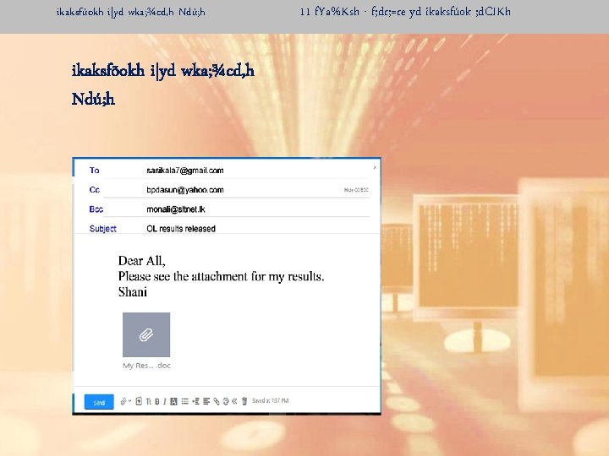Increase indent of text
The width and height of the screenshot is (609, 456).
(x=195, y=401)
